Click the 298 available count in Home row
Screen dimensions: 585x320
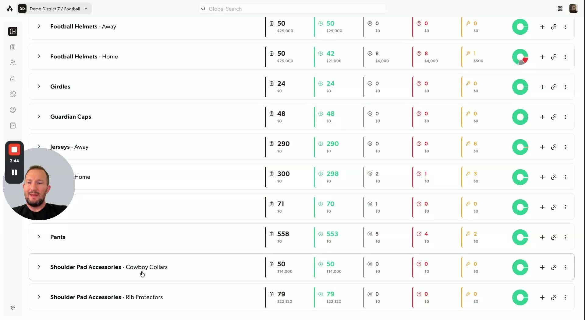pyautogui.click(x=332, y=174)
